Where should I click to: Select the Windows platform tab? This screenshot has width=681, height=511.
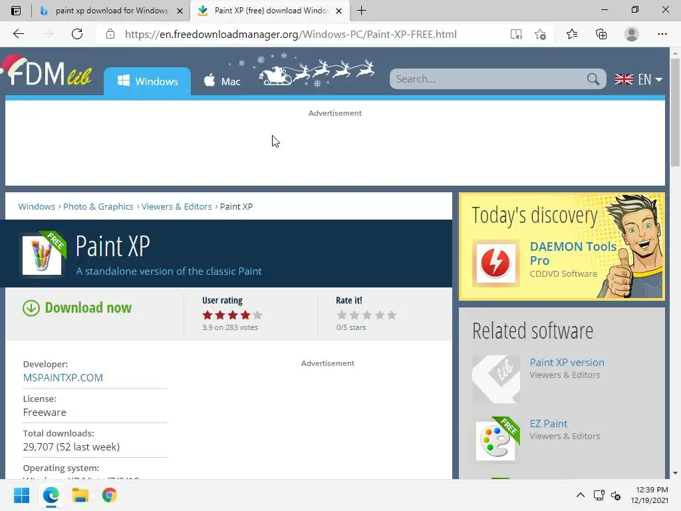click(x=147, y=81)
